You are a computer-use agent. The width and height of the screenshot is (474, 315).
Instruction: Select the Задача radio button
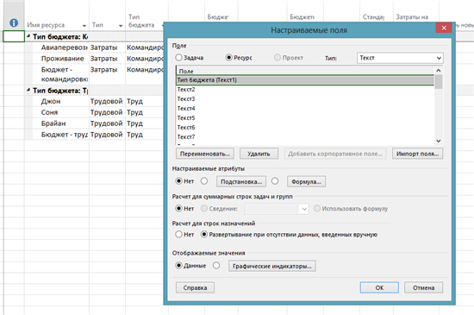(x=178, y=57)
